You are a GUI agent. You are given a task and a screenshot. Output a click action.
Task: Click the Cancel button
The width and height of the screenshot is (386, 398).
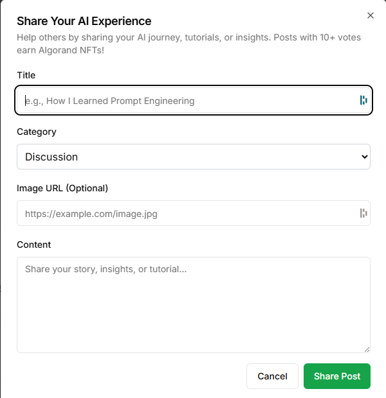pyautogui.click(x=272, y=376)
